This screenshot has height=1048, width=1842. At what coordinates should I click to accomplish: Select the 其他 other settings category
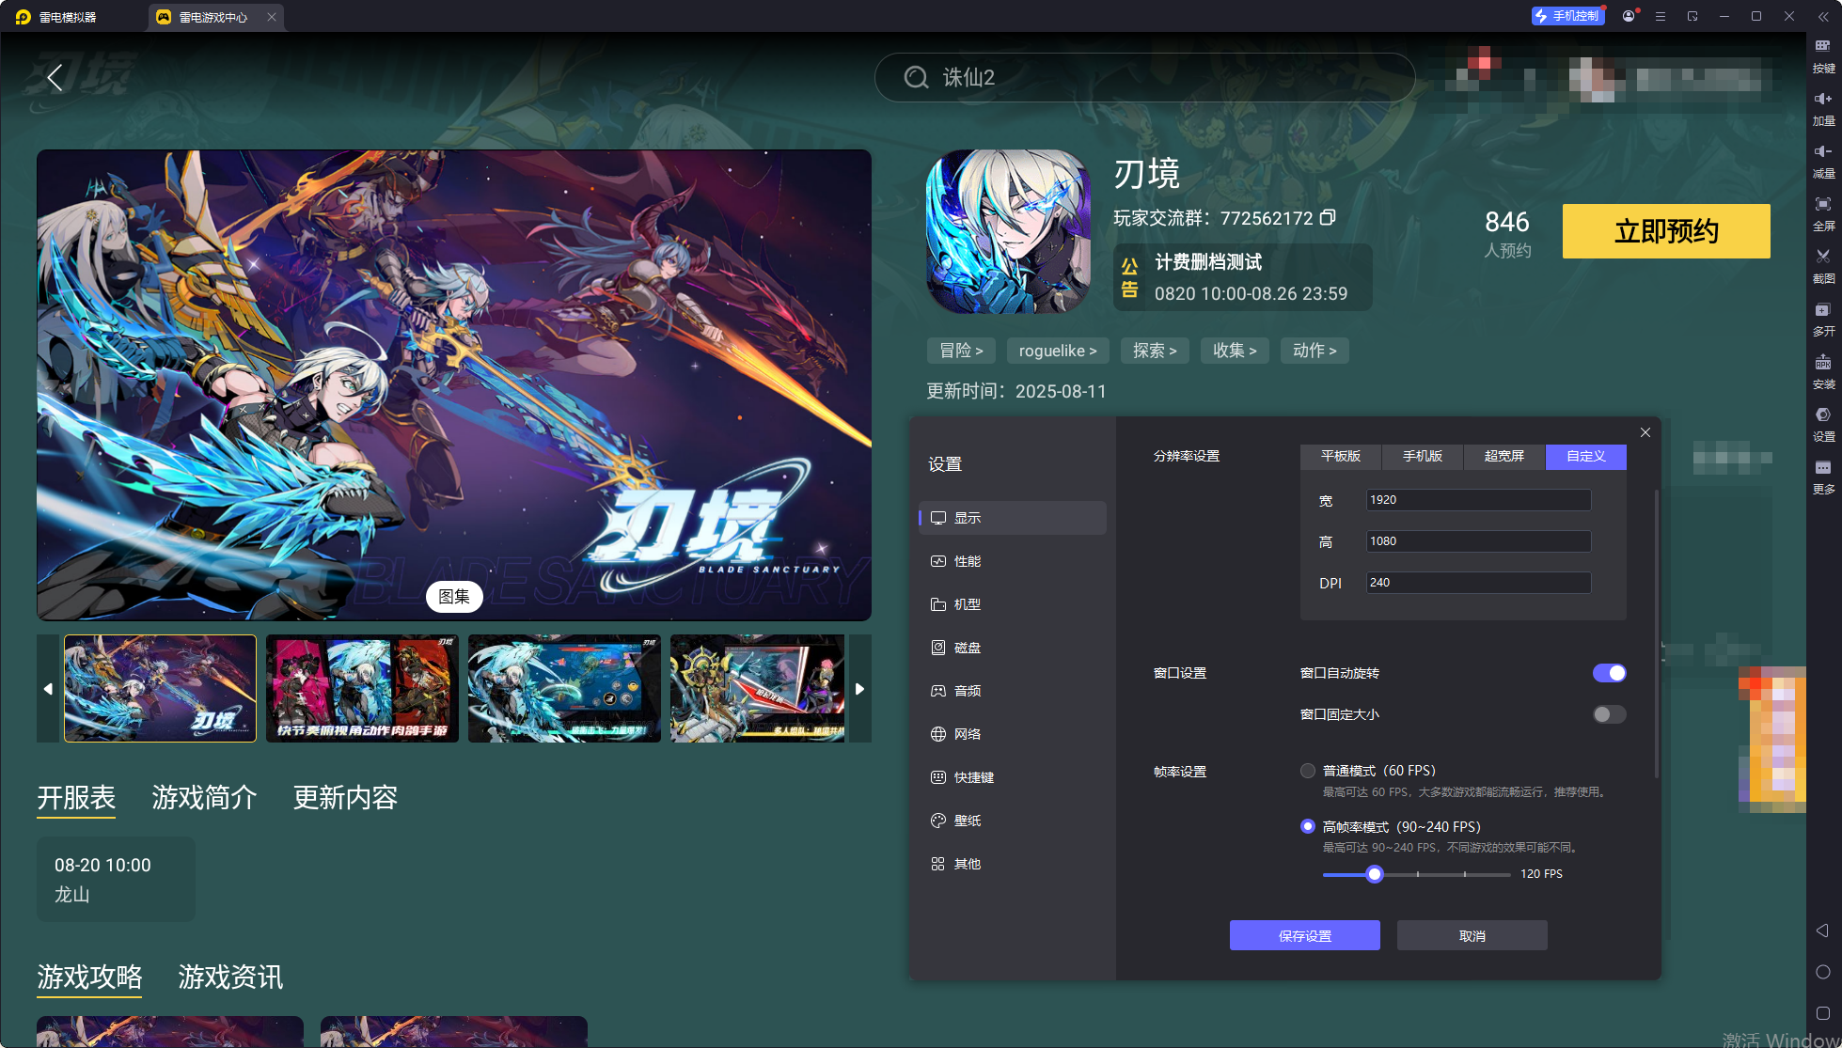pos(1013,864)
